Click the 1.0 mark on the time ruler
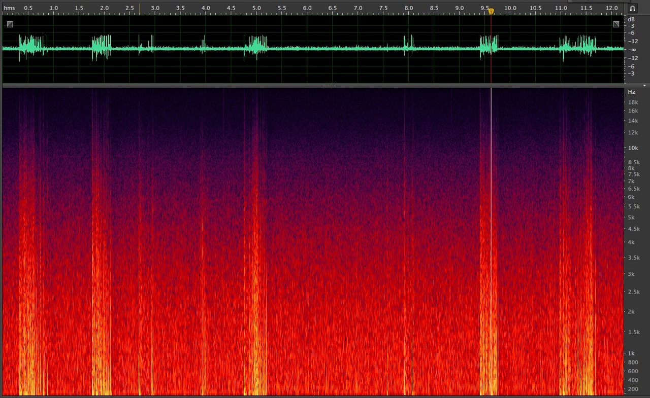This screenshot has height=398, width=650. 54,9
